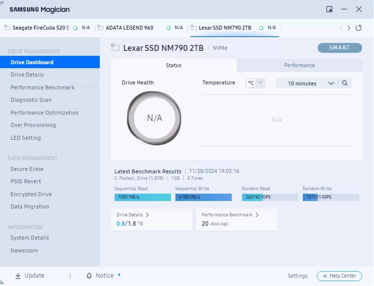
Task: Open Settings link at bottom
Action: coord(297,276)
